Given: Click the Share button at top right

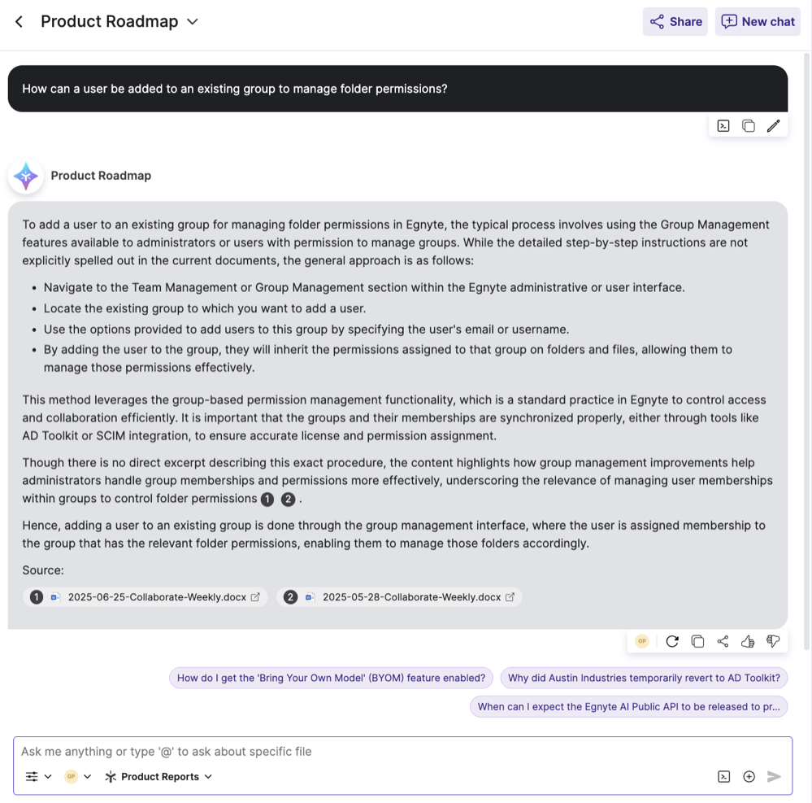Looking at the screenshot, I should point(675,21).
